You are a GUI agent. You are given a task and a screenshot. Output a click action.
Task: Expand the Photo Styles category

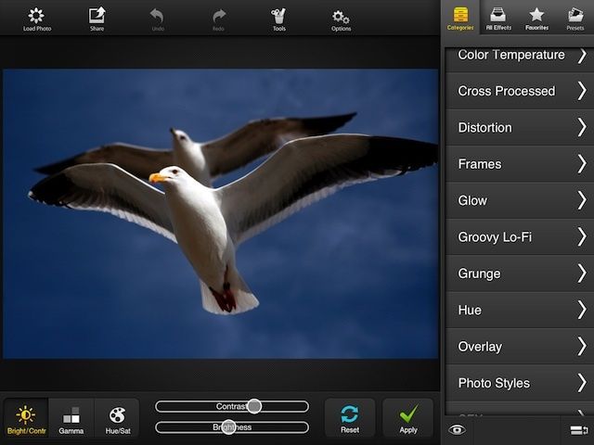518,383
